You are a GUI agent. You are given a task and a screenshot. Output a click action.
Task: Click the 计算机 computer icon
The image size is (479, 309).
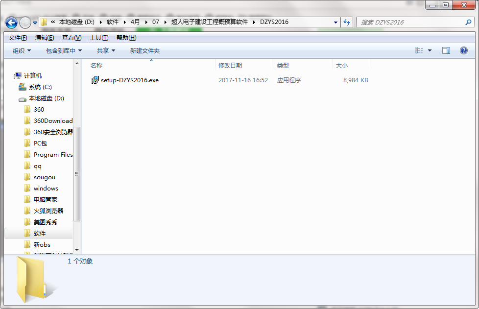[18, 75]
